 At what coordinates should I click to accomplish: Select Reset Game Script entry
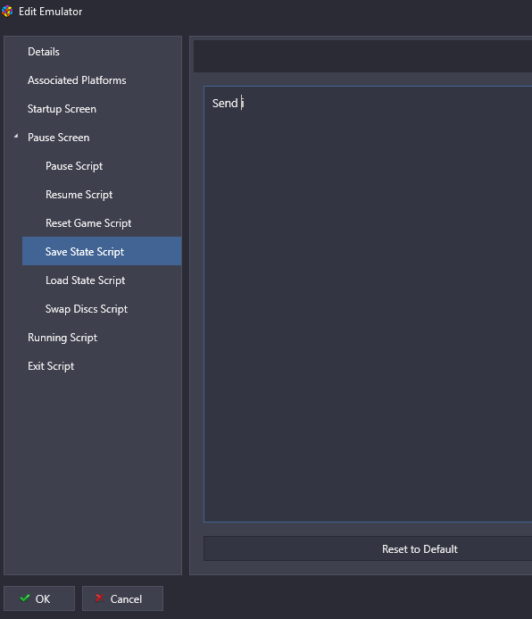(88, 223)
